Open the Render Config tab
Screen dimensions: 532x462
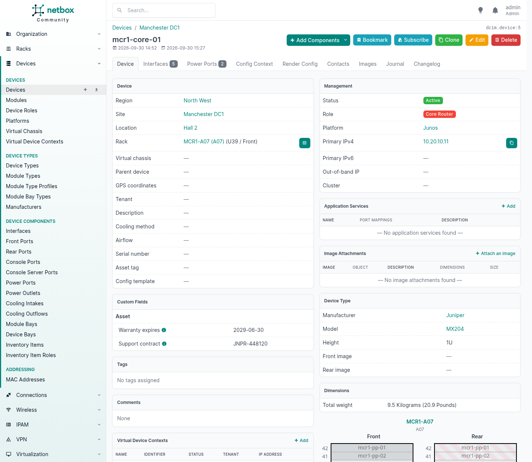(x=300, y=64)
